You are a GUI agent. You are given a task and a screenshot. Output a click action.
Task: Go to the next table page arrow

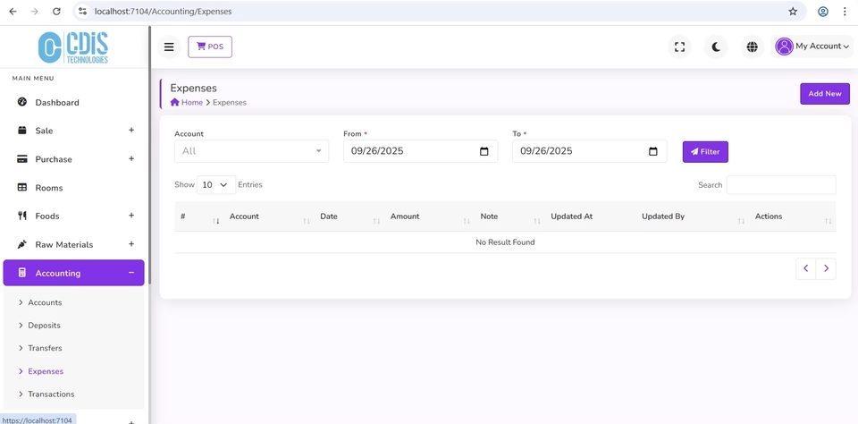click(826, 268)
